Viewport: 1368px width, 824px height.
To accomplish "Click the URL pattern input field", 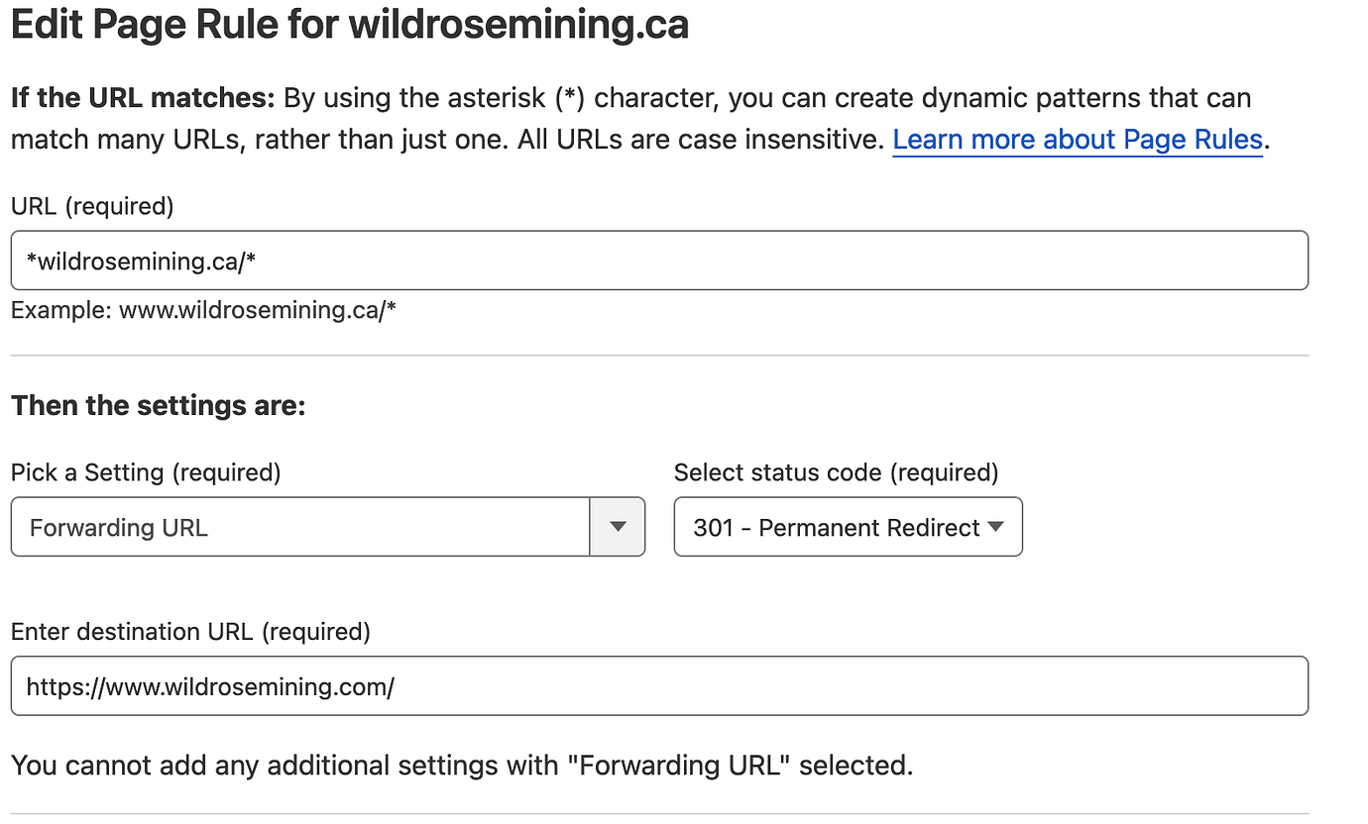I will point(658,260).
